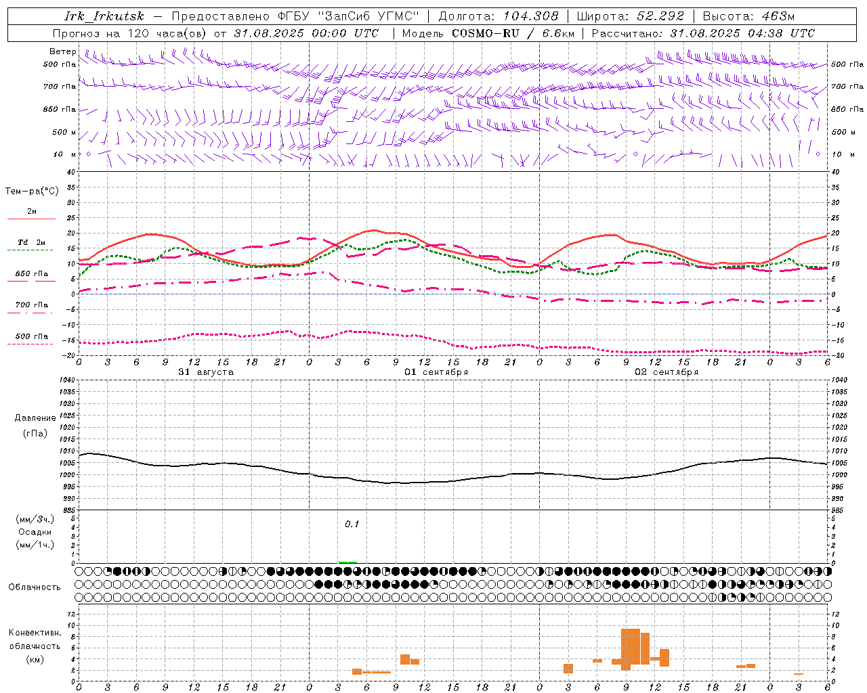Click the 31 августа date label
The width and height of the screenshot is (867, 693).
pyautogui.click(x=206, y=372)
